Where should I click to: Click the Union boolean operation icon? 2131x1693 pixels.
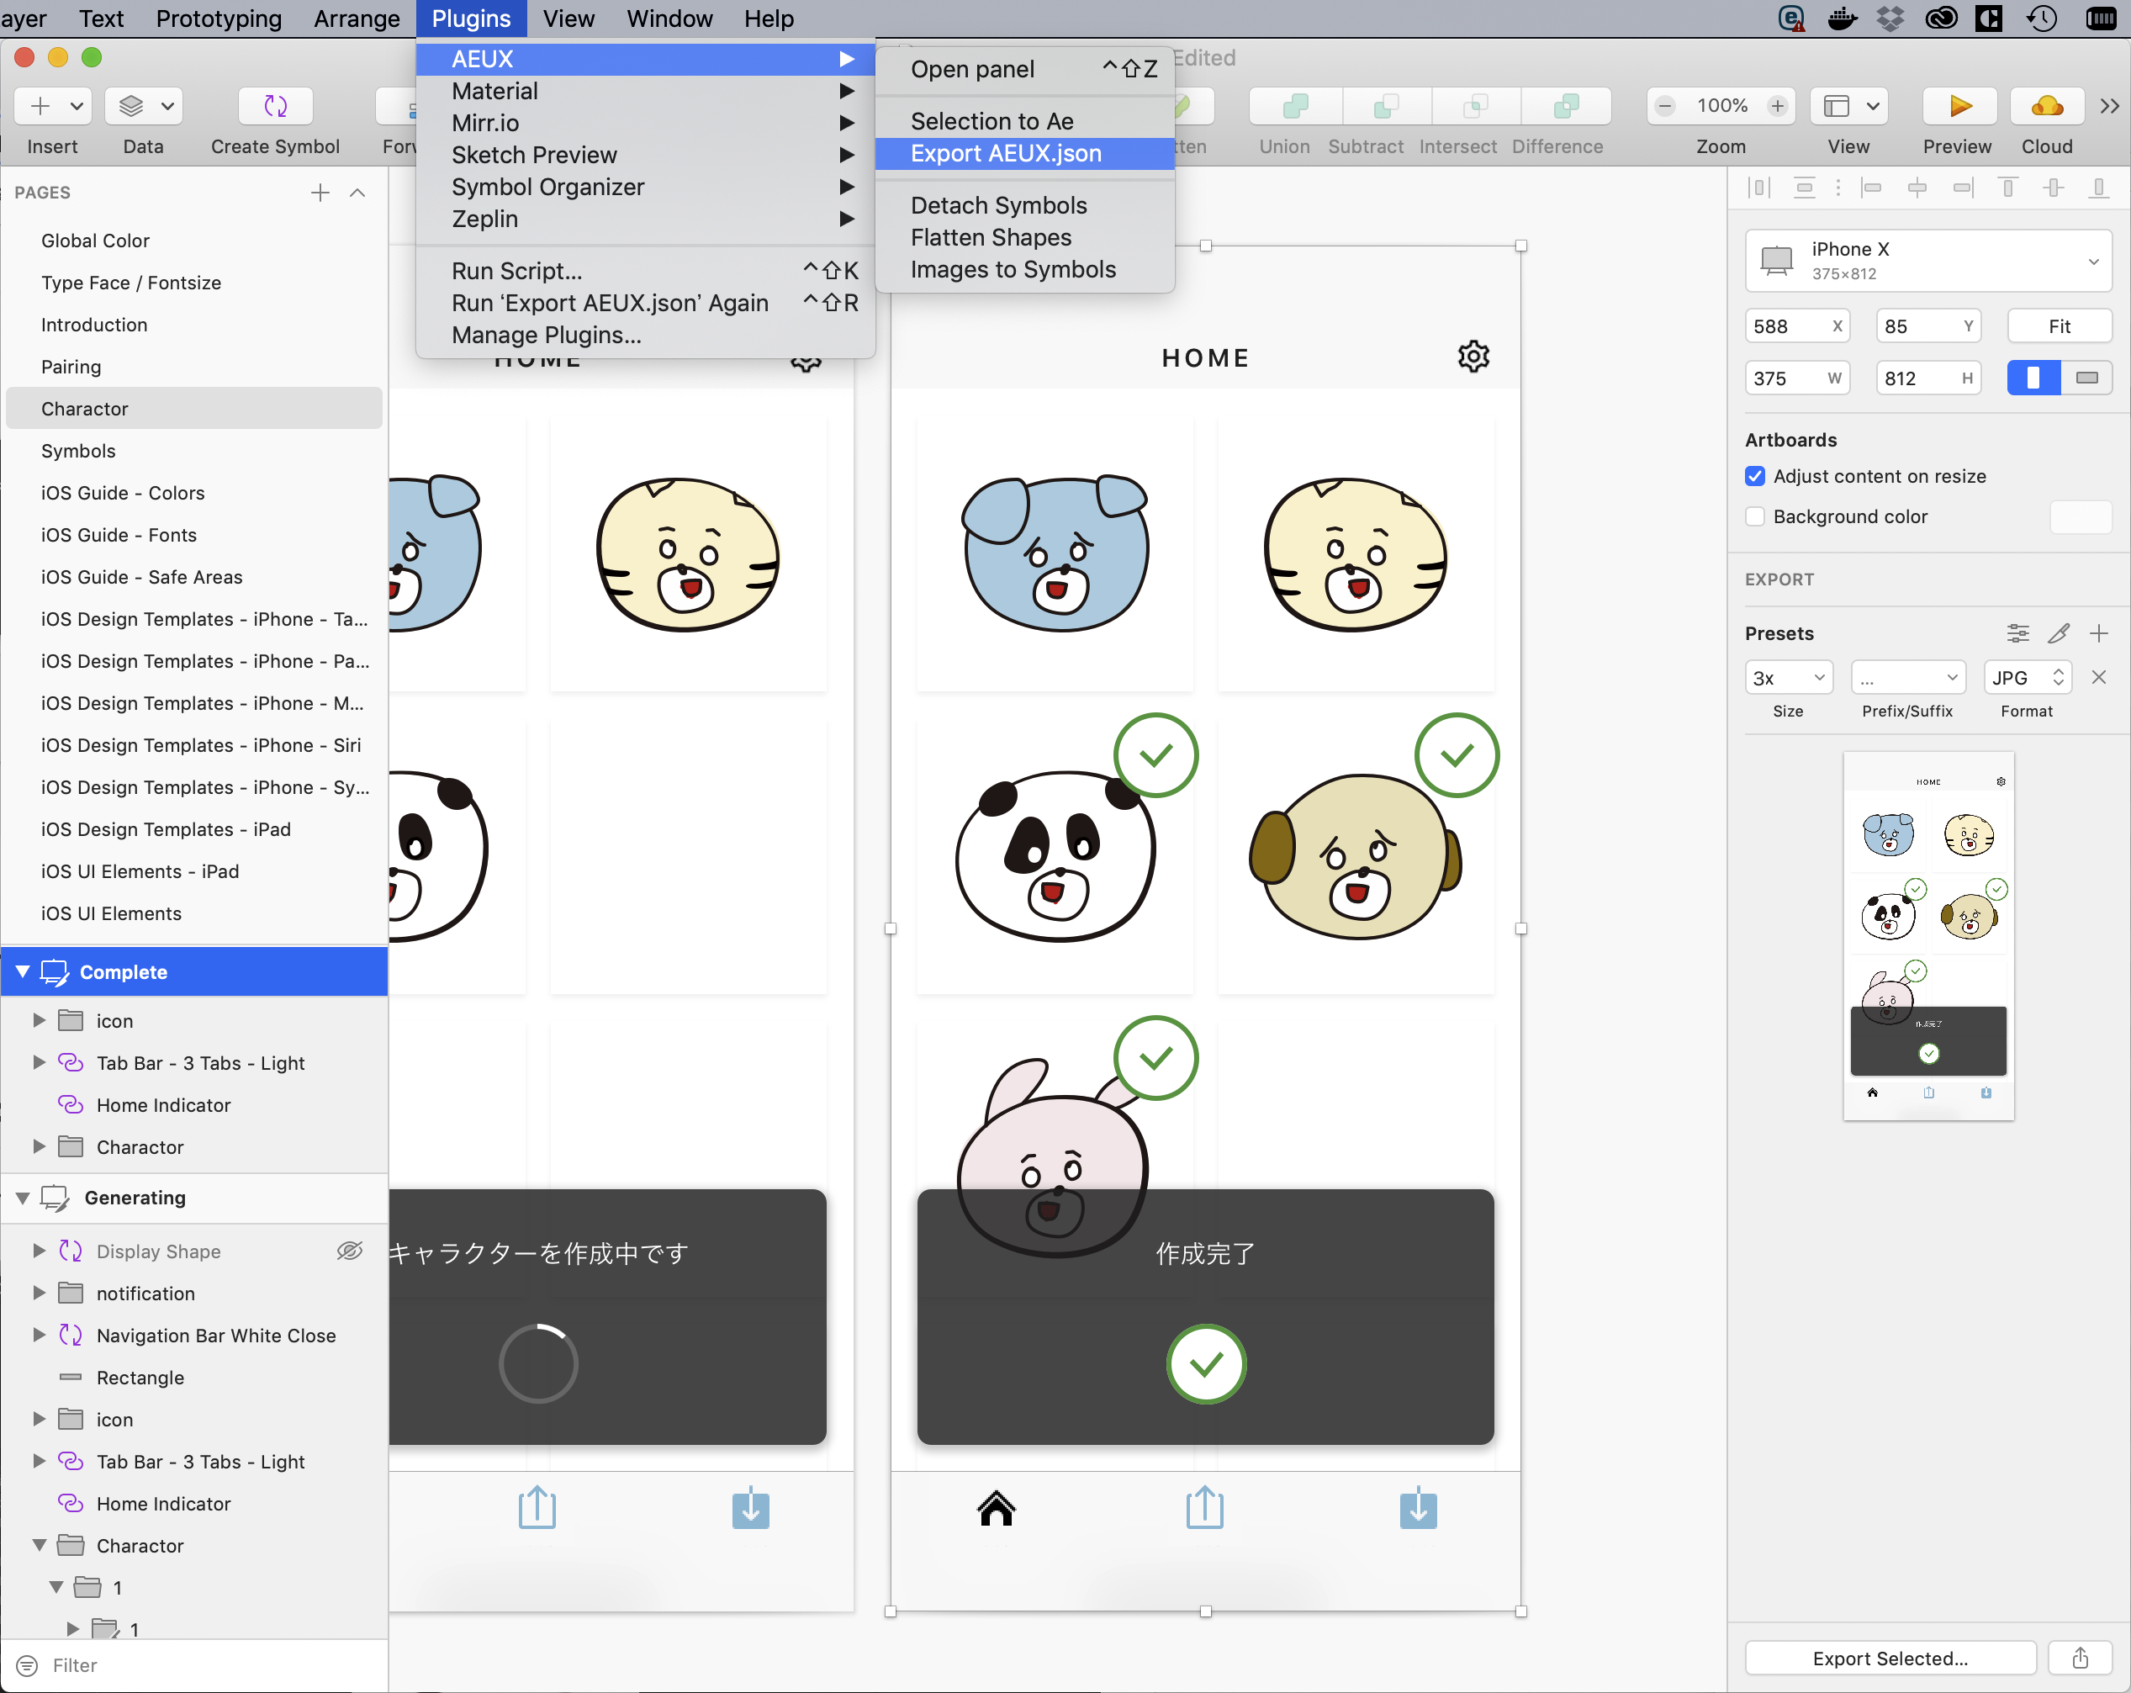1293,106
